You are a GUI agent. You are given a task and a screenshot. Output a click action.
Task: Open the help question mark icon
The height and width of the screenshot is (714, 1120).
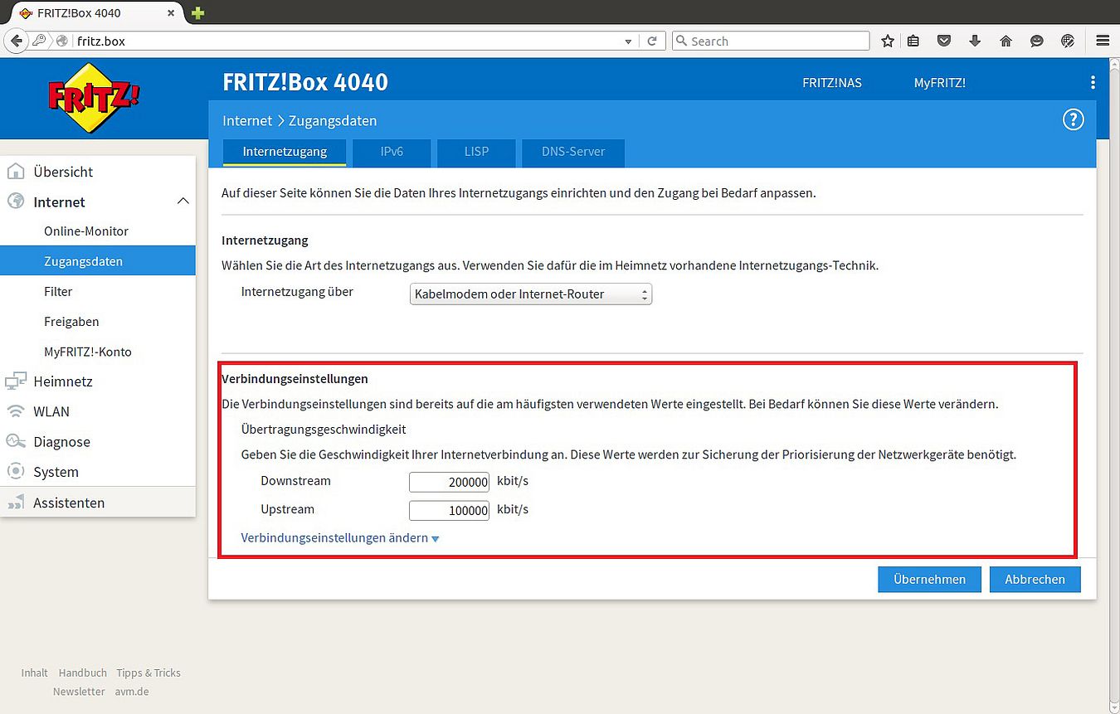tap(1073, 120)
